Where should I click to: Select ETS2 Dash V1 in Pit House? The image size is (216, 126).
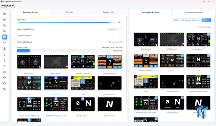146,39
